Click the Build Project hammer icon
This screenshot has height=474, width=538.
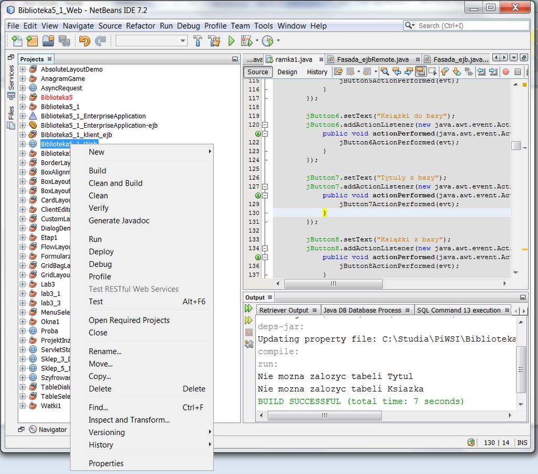pos(198,41)
